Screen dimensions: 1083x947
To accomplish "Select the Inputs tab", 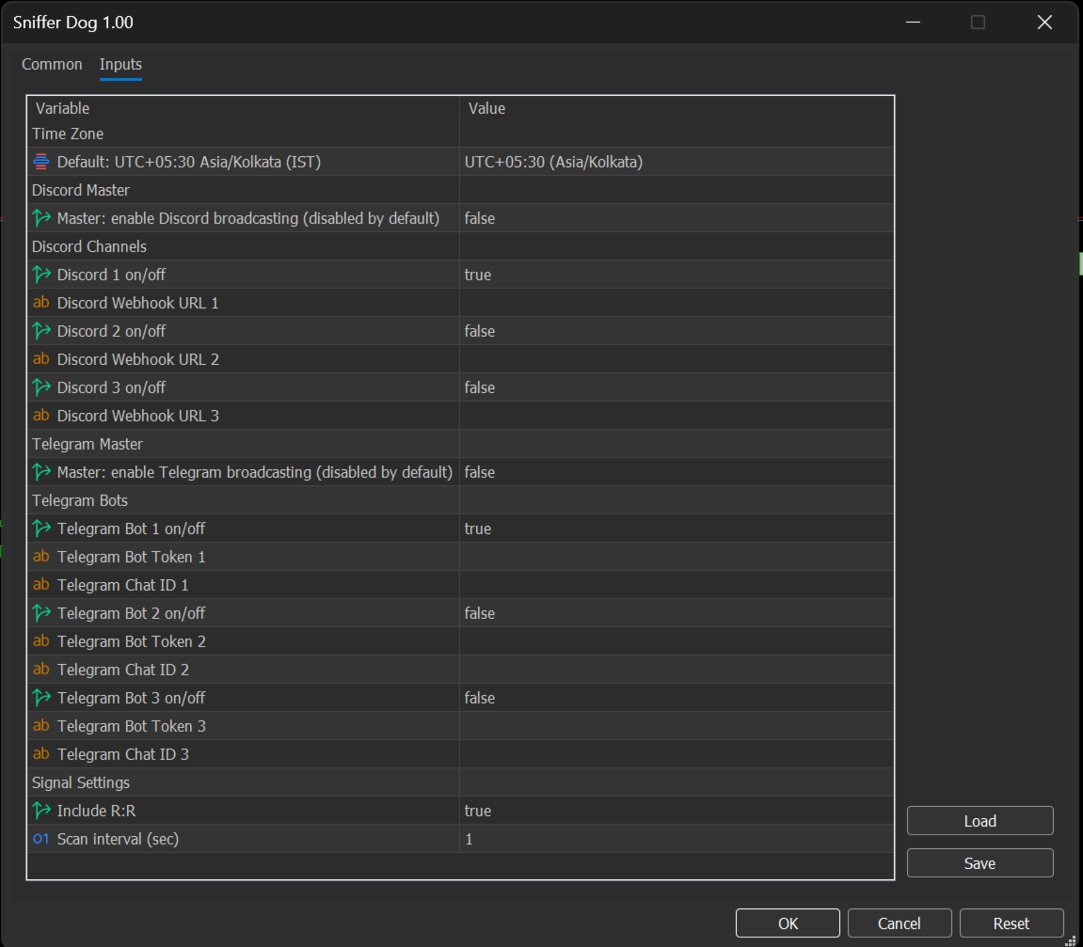I will click(x=120, y=64).
